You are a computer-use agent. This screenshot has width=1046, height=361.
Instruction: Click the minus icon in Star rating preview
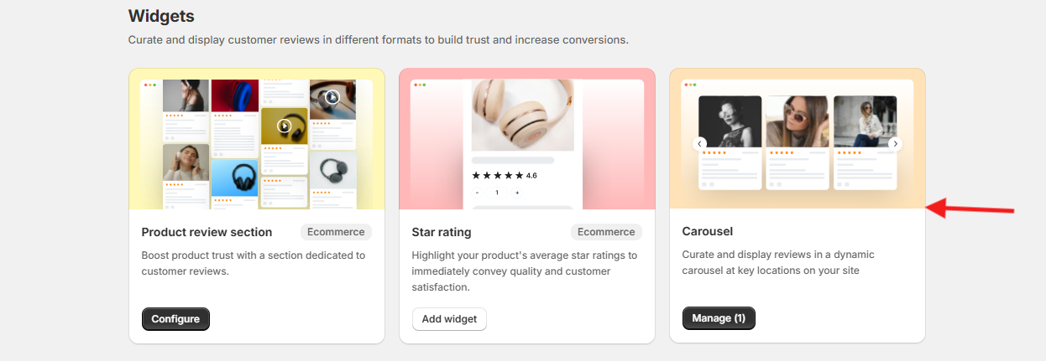point(478,193)
